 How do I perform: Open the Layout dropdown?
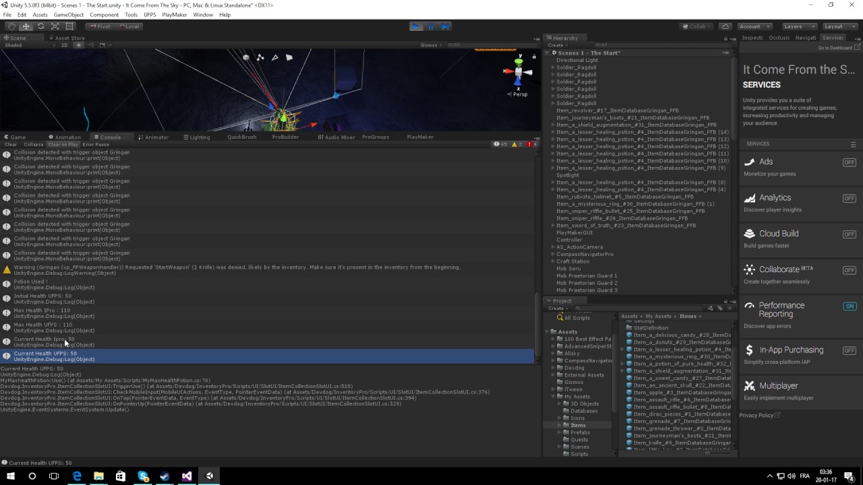click(x=839, y=26)
